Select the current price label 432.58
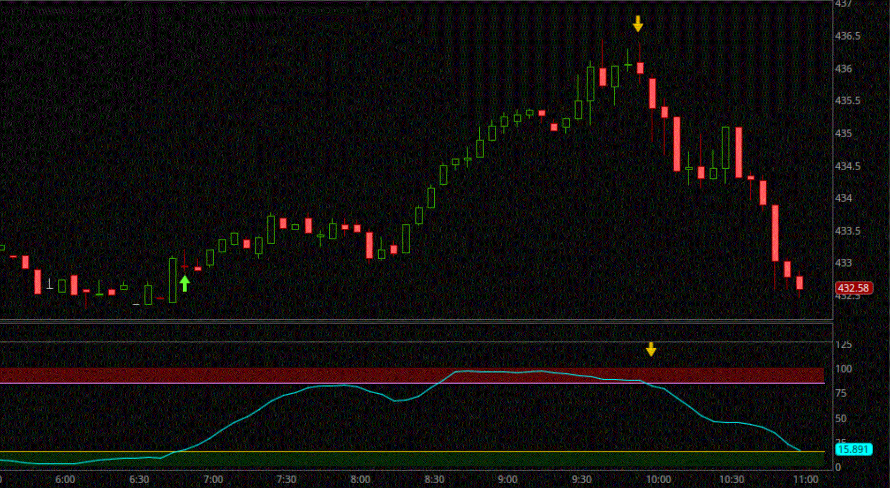 pyautogui.click(x=855, y=288)
